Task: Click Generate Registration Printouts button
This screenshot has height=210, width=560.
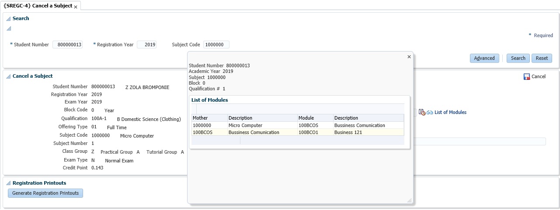Action: click(45, 193)
